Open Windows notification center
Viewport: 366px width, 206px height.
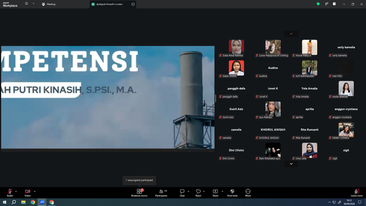[360, 202]
